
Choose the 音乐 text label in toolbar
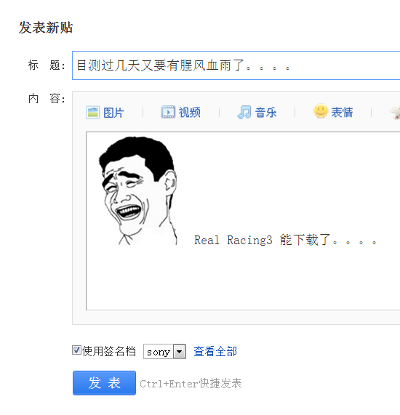coord(265,113)
